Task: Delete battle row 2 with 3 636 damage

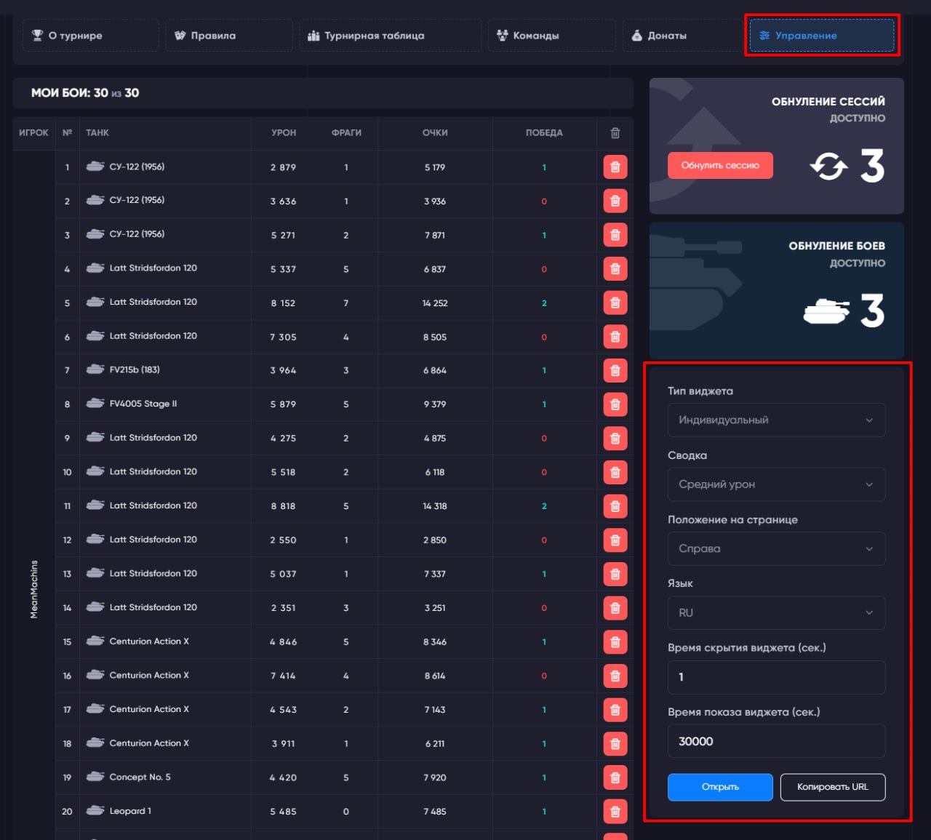Action: point(615,201)
